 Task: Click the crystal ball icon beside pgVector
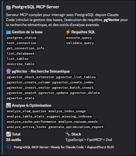(9, 71)
